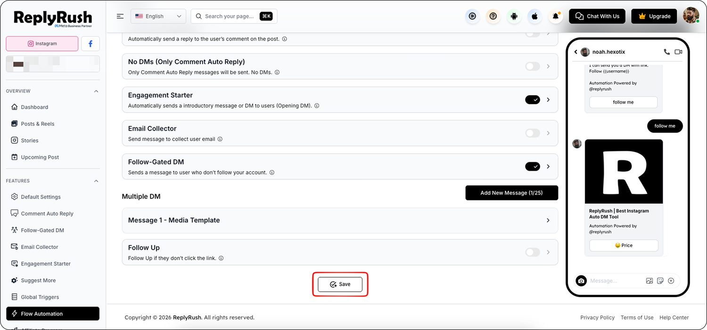Tap the sticker icon in message bar

click(660, 280)
